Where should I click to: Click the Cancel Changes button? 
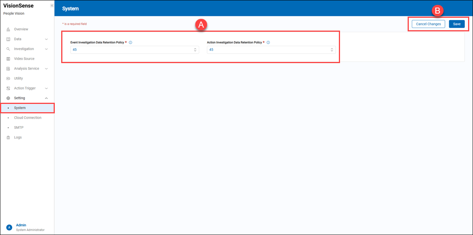[428, 24]
